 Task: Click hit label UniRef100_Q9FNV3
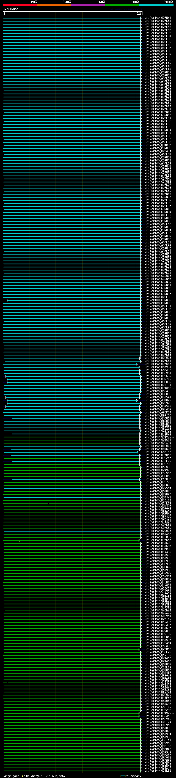(158, 112)
